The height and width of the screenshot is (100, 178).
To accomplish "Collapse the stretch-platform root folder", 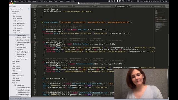I will [10, 9].
